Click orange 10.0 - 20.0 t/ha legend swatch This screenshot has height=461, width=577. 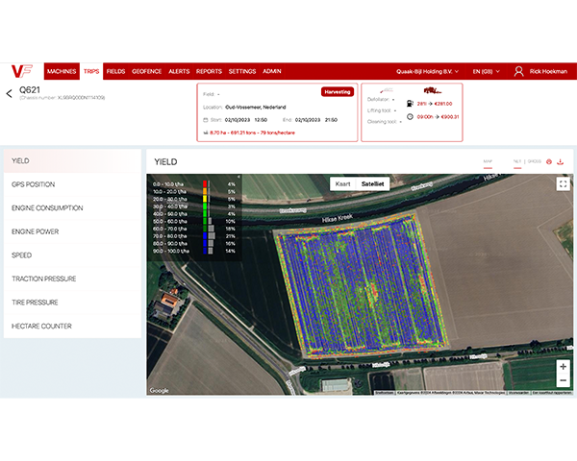click(x=205, y=191)
